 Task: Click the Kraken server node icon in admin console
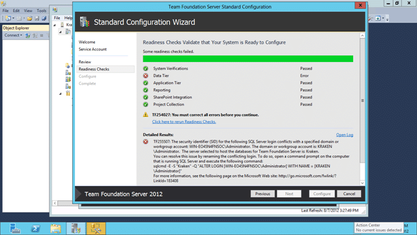tap(63, 25)
